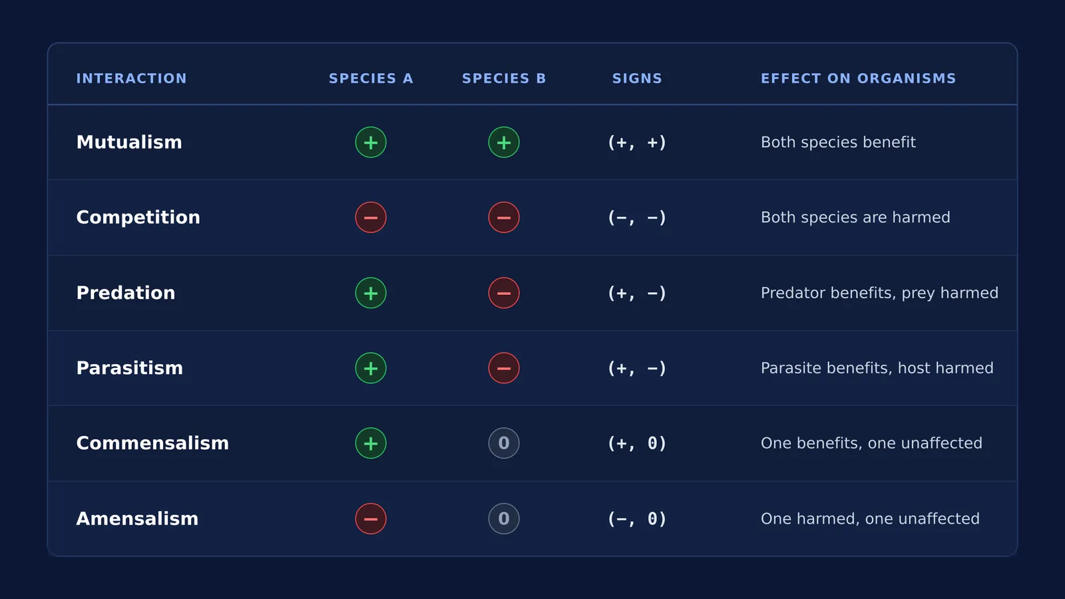Click the Species A column header
Image resolution: width=1065 pixels, height=599 pixels.
pyautogui.click(x=371, y=79)
